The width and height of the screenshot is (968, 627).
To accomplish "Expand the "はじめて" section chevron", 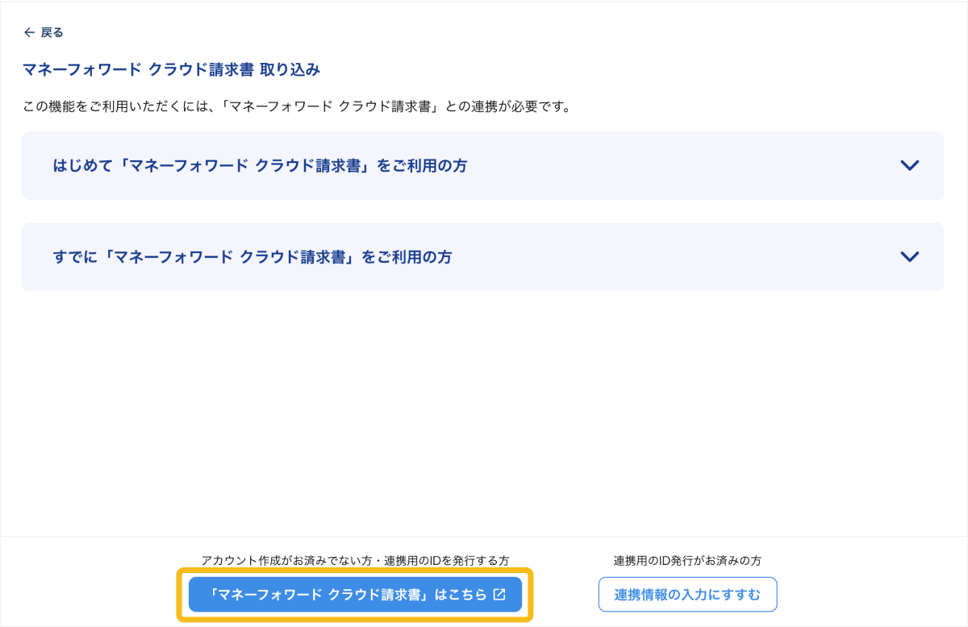I will point(909,166).
